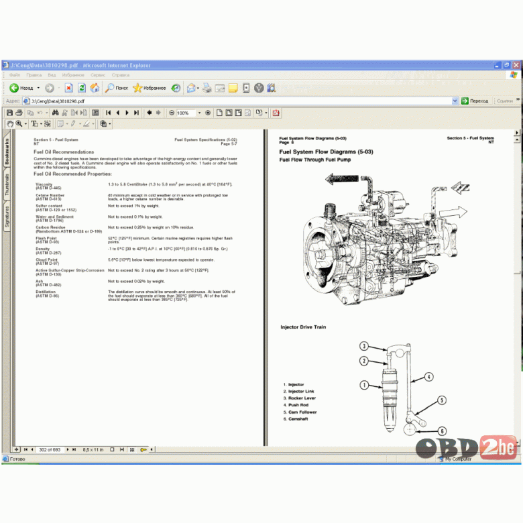Click the IE Mail envelope icon
Screen dimensions: 523x523
click(191, 88)
